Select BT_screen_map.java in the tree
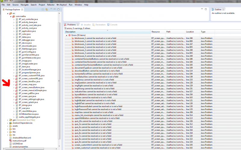 pos(27,84)
